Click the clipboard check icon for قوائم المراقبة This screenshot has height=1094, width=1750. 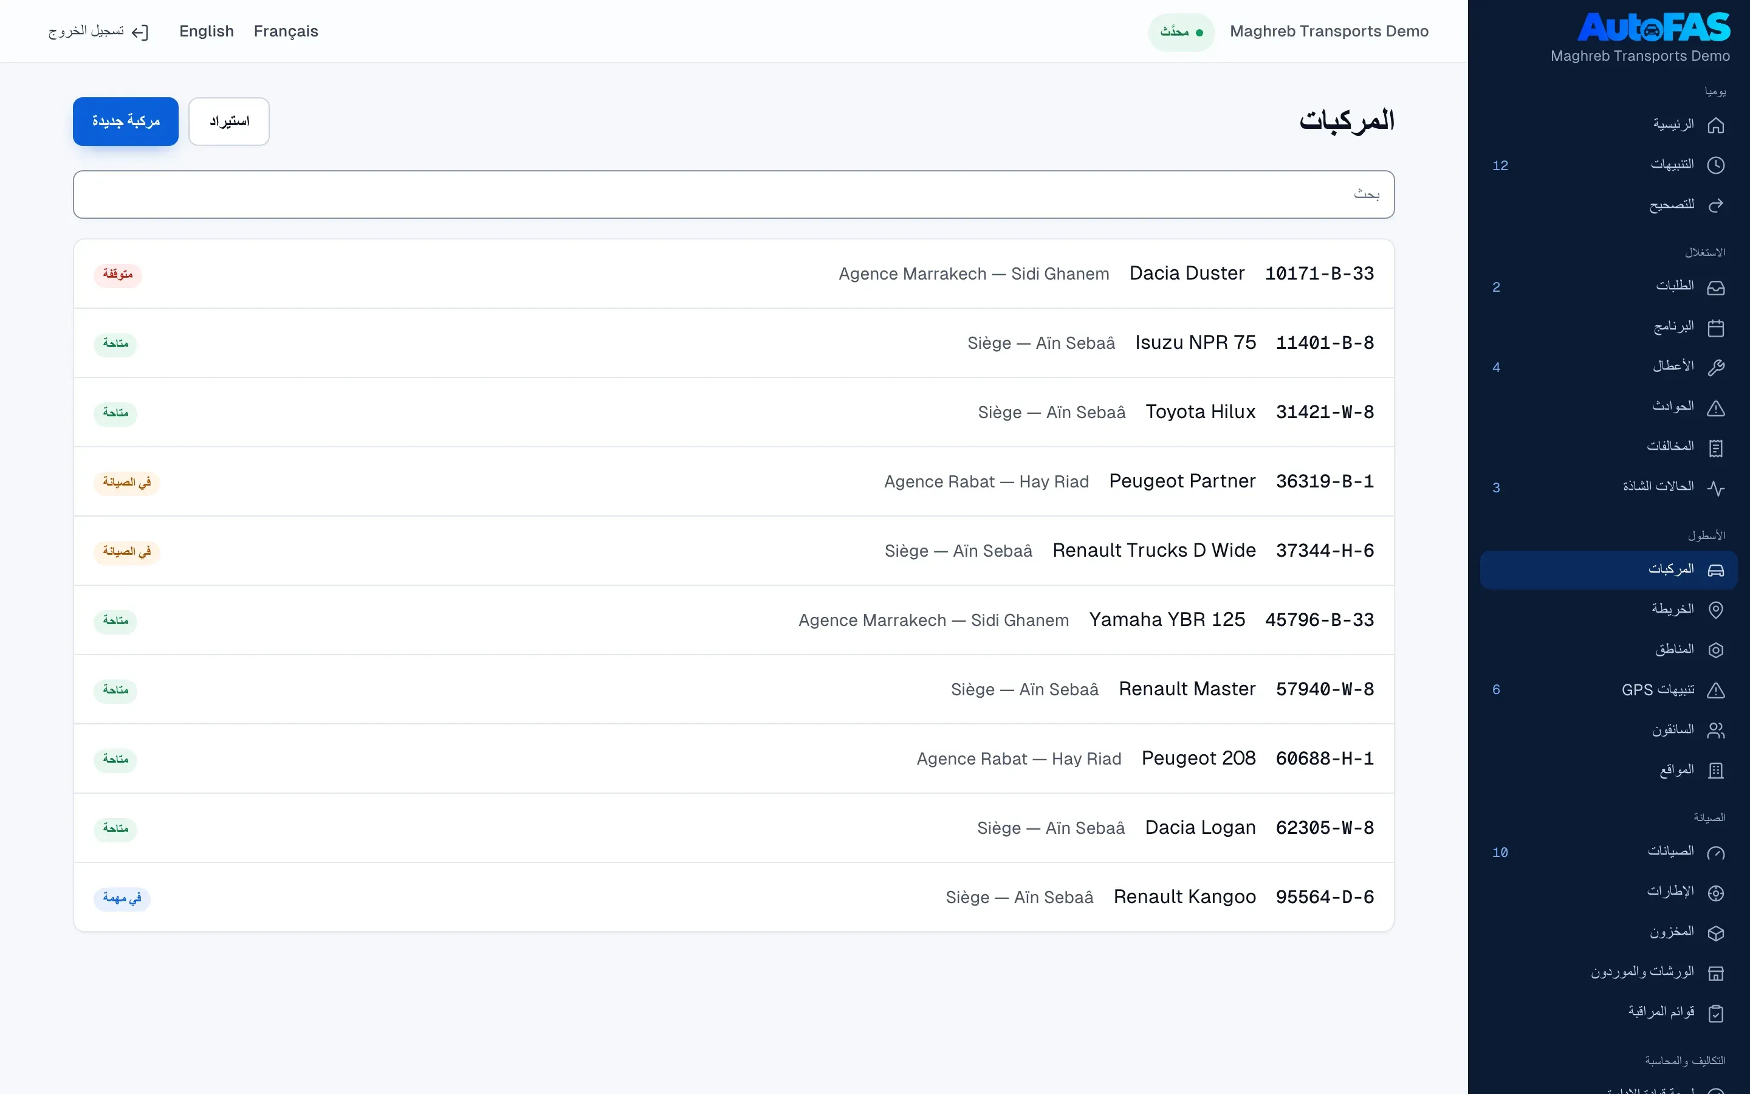(x=1715, y=1013)
